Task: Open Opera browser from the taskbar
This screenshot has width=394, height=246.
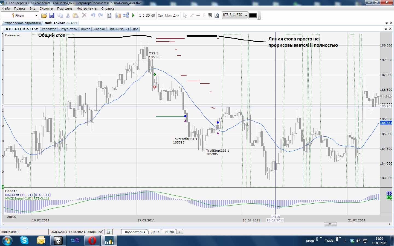Action: point(92,241)
